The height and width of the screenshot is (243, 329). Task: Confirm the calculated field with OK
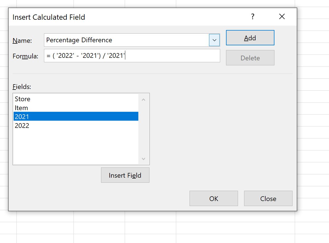tap(213, 198)
